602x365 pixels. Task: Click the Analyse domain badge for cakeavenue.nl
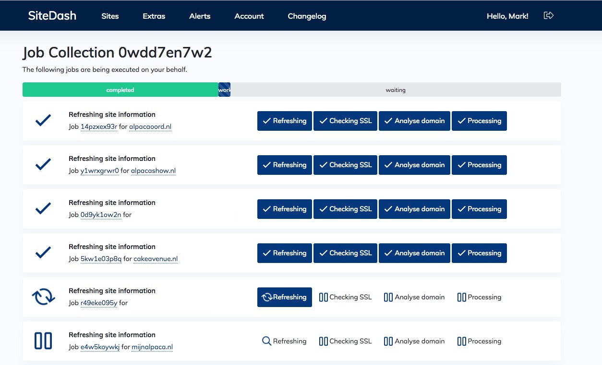(x=414, y=253)
